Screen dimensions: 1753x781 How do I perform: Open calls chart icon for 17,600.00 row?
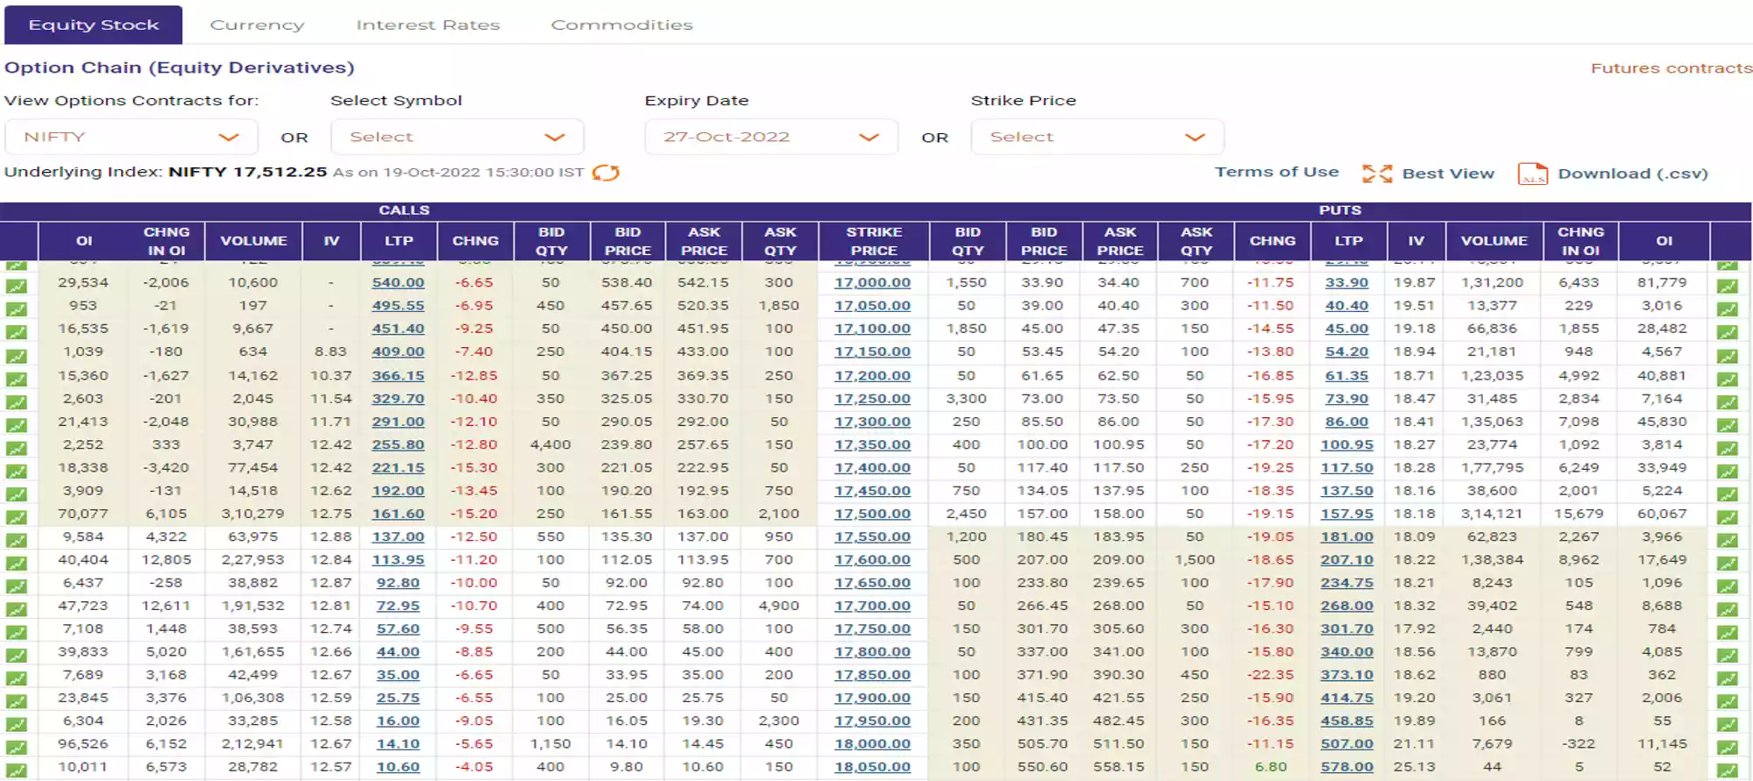[17, 563]
